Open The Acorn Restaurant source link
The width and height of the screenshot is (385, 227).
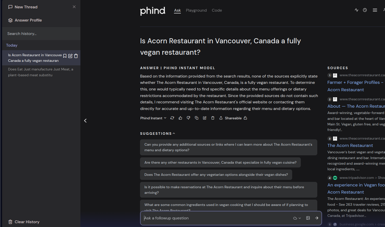(350, 145)
